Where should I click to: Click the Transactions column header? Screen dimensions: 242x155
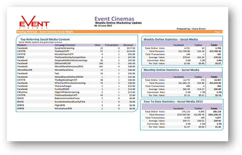pyautogui.click(x=111, y=45)
